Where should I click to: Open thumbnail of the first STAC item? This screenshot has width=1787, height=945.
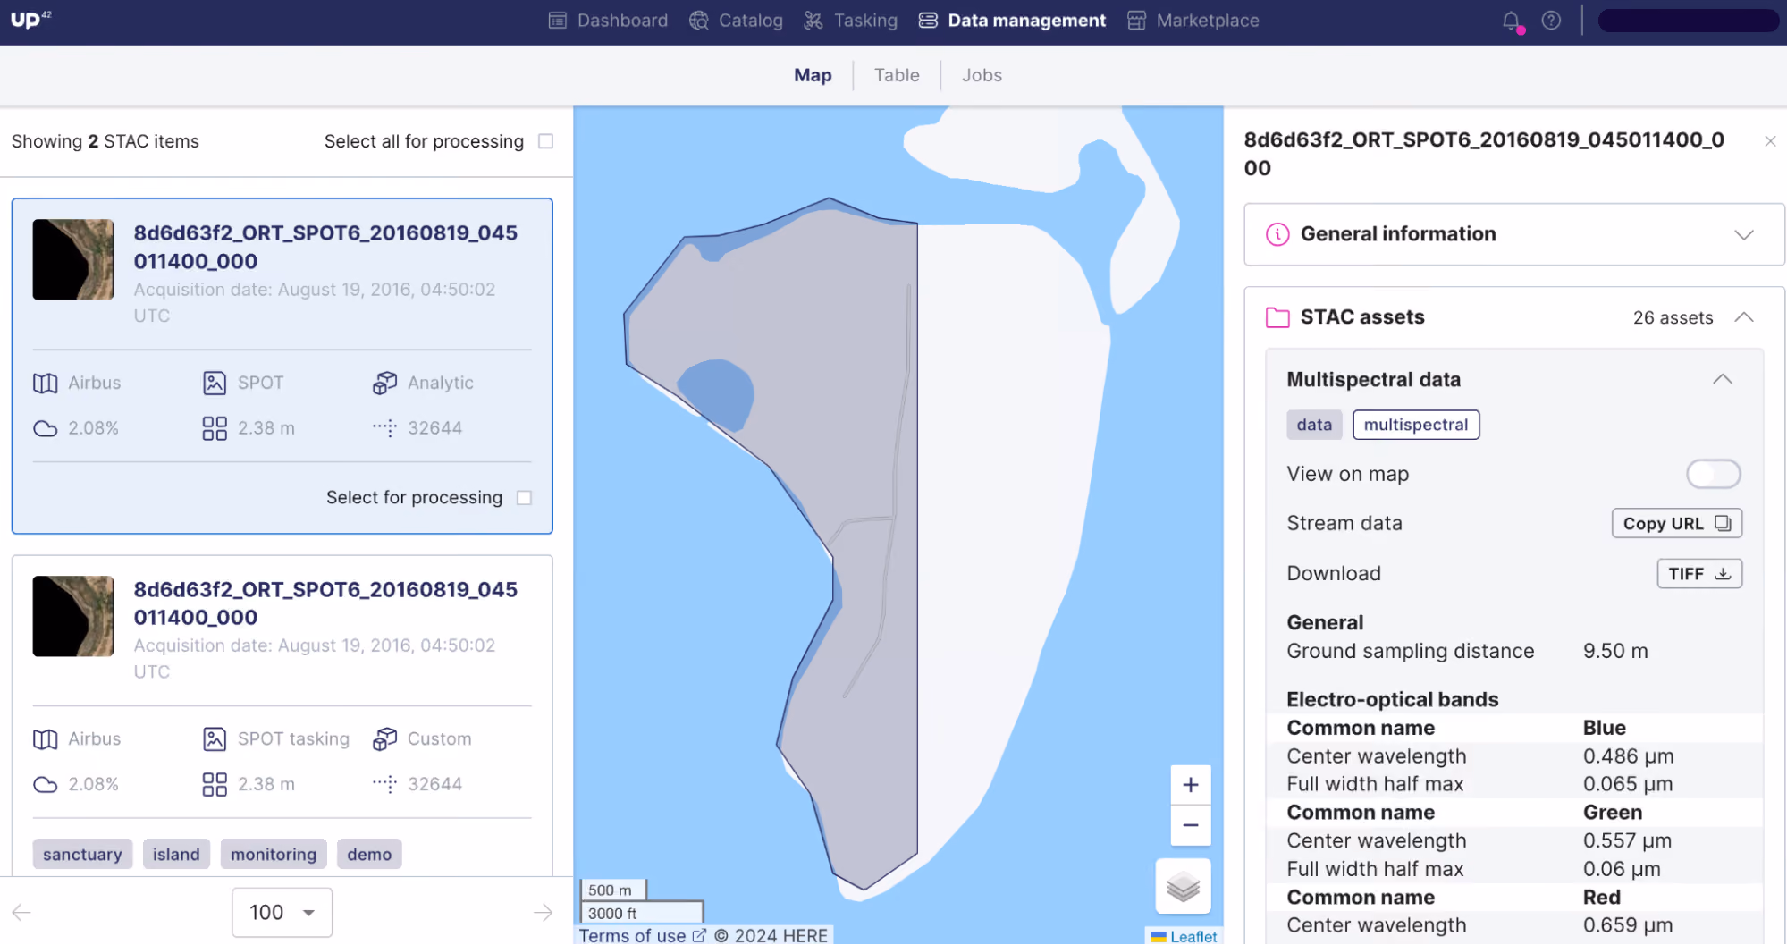coord(73,259)
